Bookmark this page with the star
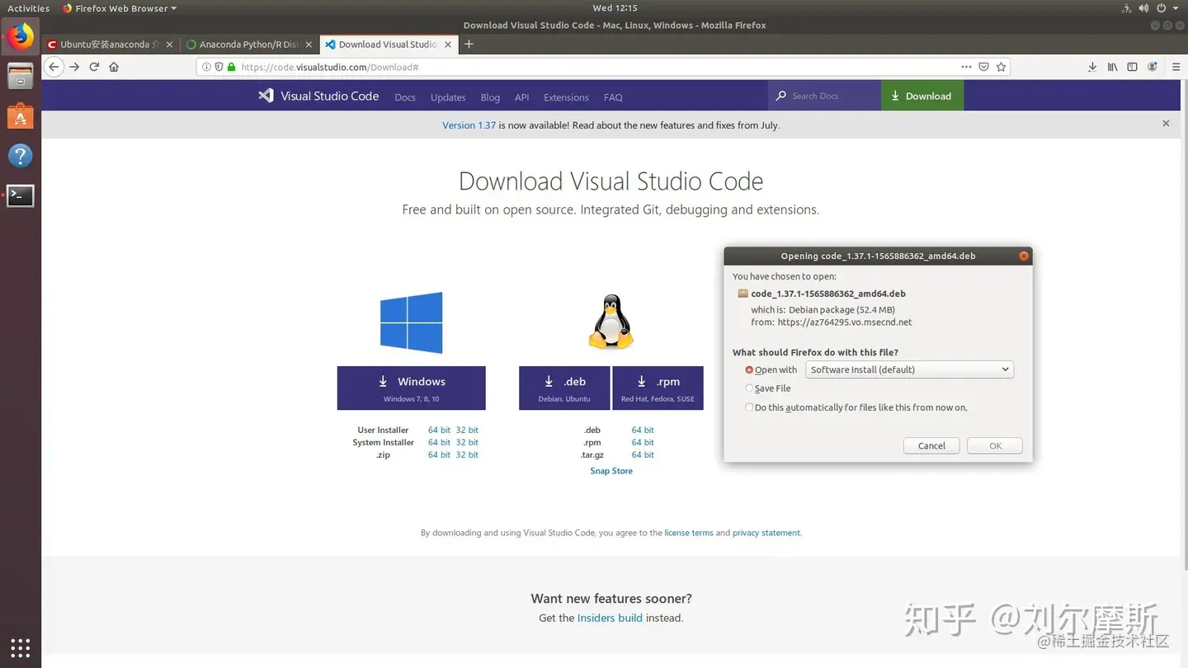This screenshot has height=668, width=1188. tap(1001, 67)
